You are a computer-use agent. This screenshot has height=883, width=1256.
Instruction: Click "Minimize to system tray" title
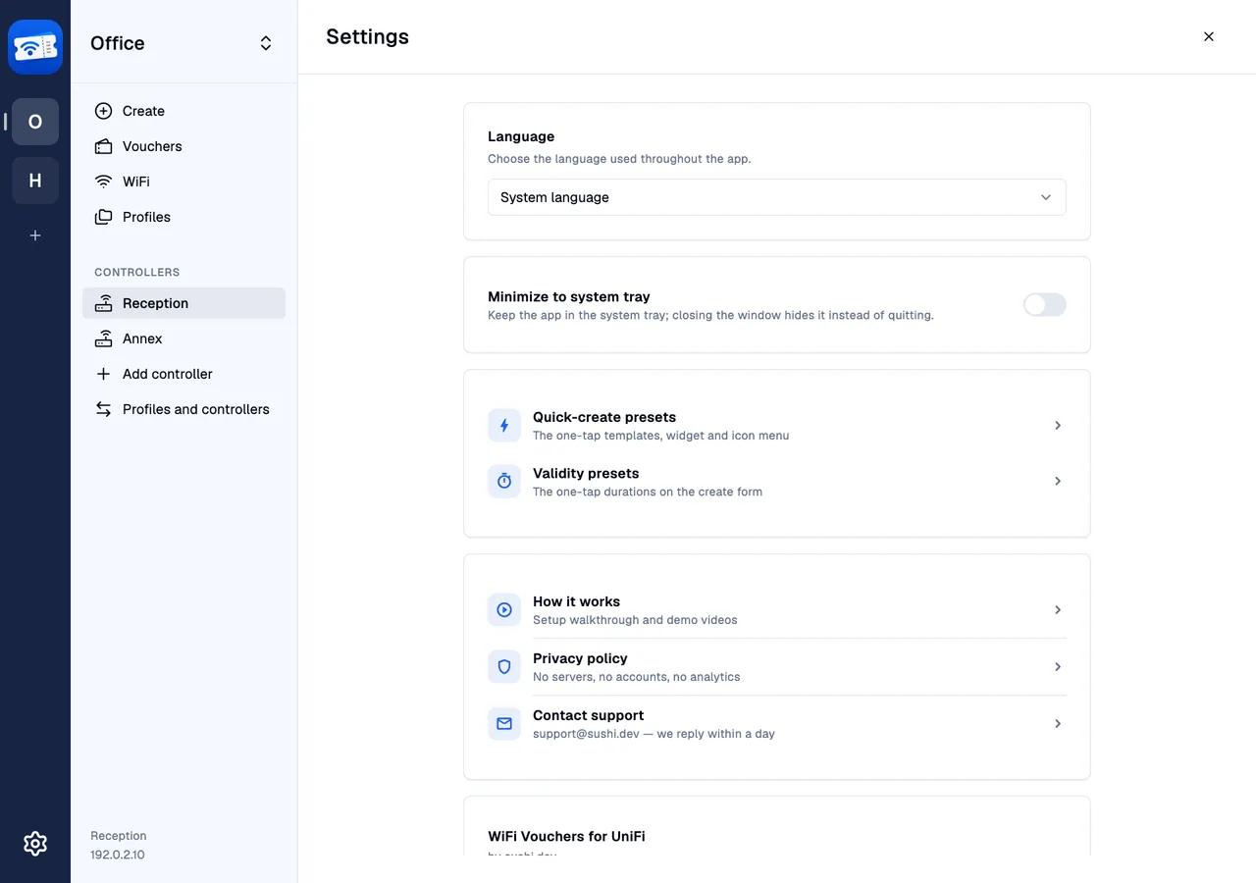coord(569,296)
